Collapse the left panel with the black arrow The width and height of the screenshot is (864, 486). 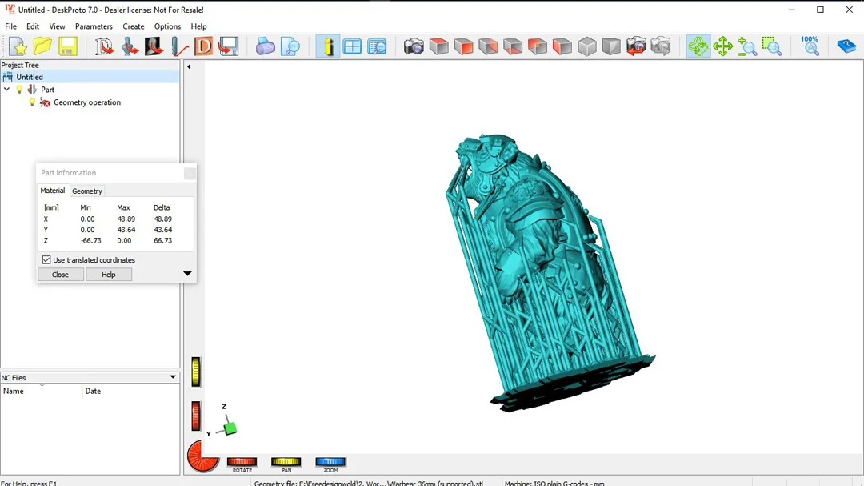(x=189, y=66)
